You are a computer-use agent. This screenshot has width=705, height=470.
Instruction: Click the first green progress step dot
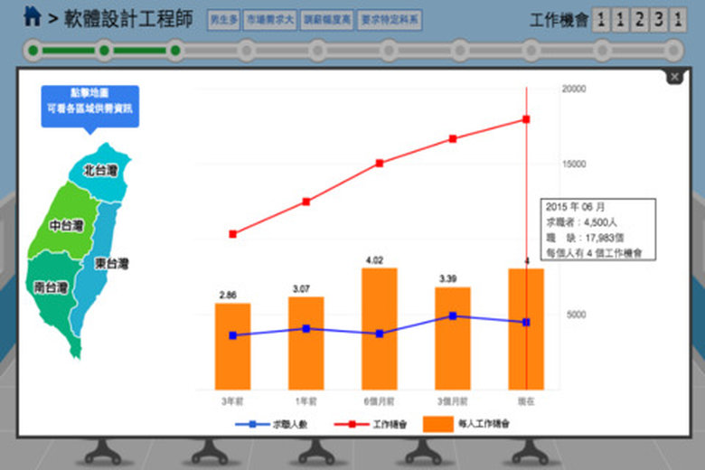(33, 50)
